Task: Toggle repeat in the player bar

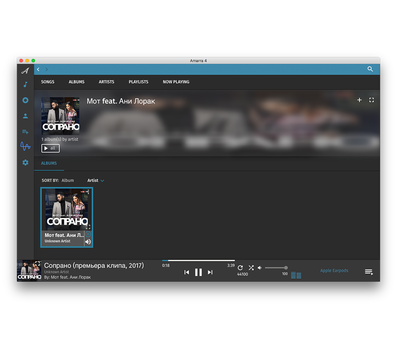Action: click(240, 268)
